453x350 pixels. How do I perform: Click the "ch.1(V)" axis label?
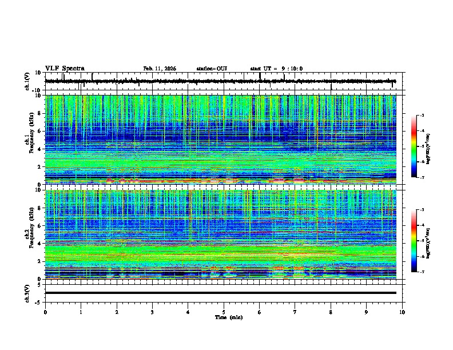click(x=27, y=81)
